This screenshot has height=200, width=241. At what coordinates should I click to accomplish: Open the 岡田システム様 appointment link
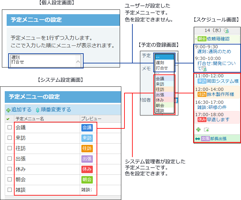tap(223, 81)
